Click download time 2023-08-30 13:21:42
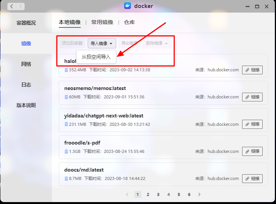Image resolution: width=276 pixels, height=204 pixels. point(130,124)
